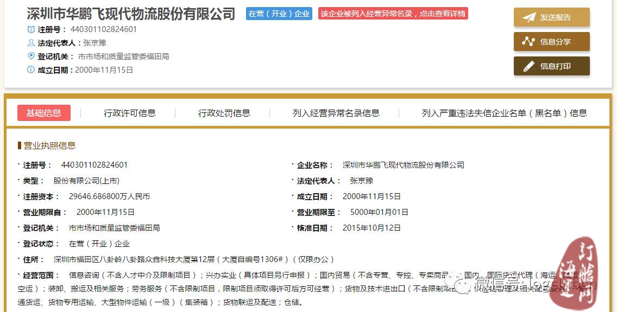
Task: Click the 登记状态 value 在营（开业）企业
Action: coord(99,244)
